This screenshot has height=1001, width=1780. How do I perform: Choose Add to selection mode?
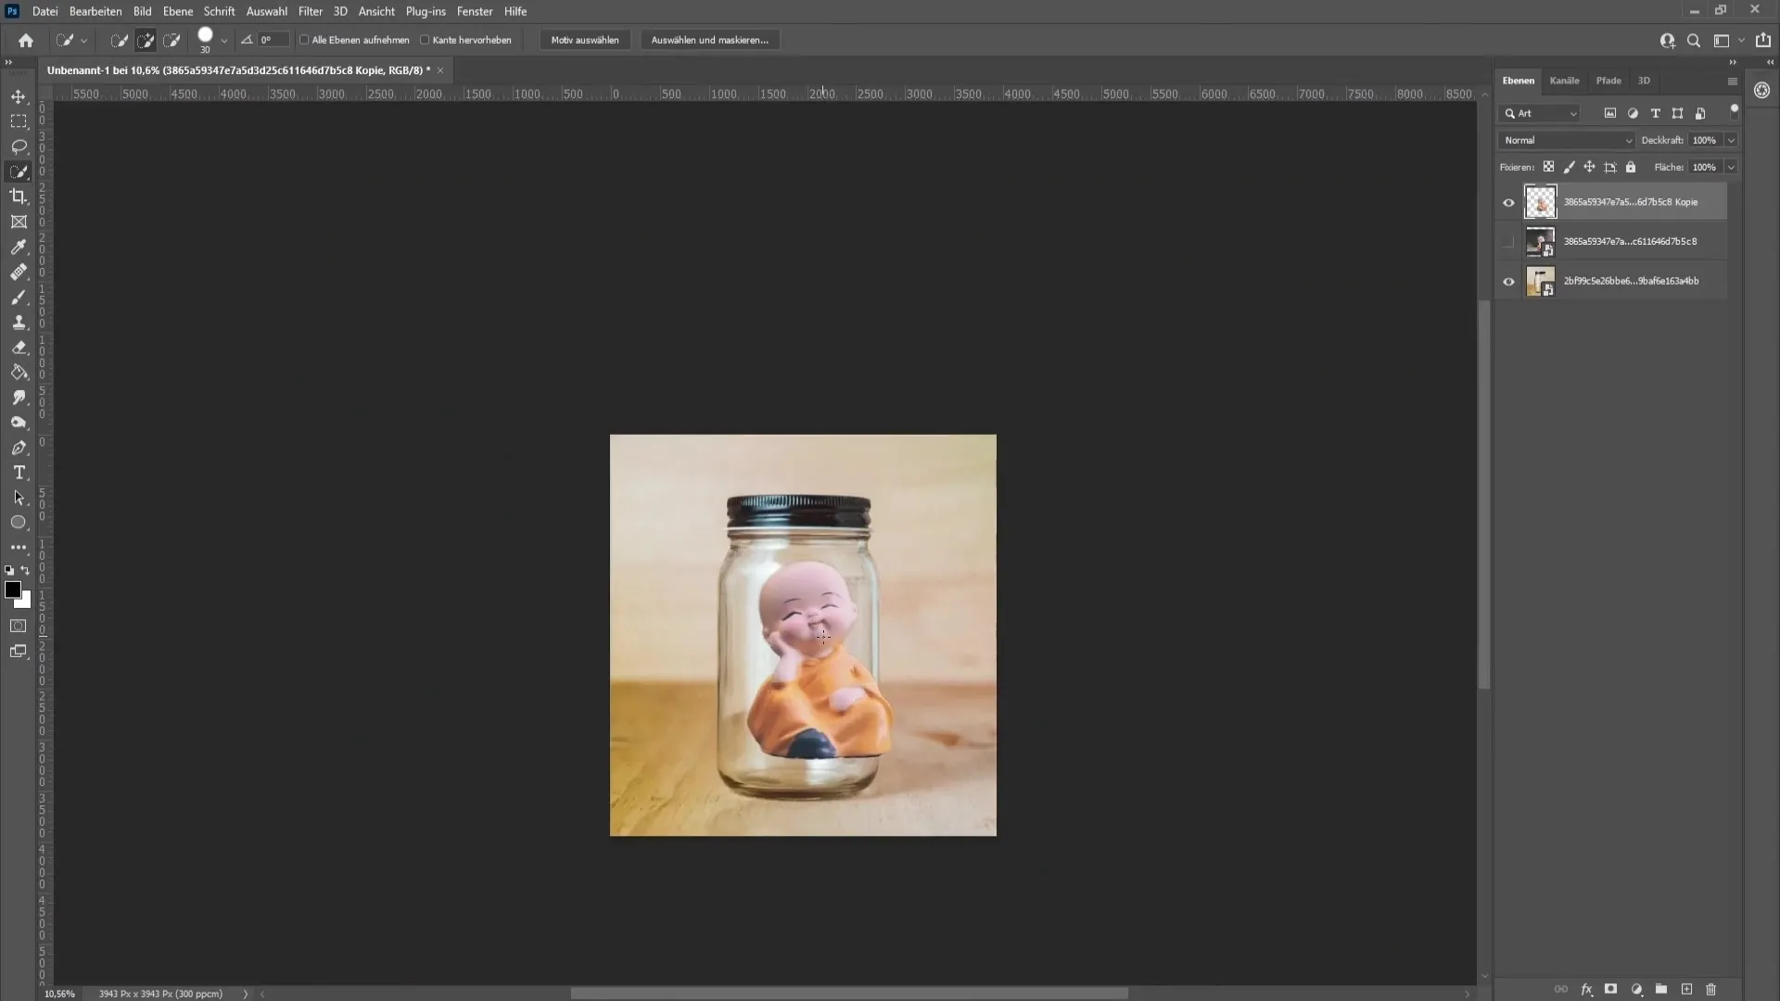146,40
